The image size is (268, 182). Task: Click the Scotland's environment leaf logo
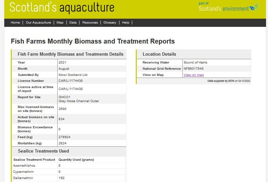pos(254,8)
